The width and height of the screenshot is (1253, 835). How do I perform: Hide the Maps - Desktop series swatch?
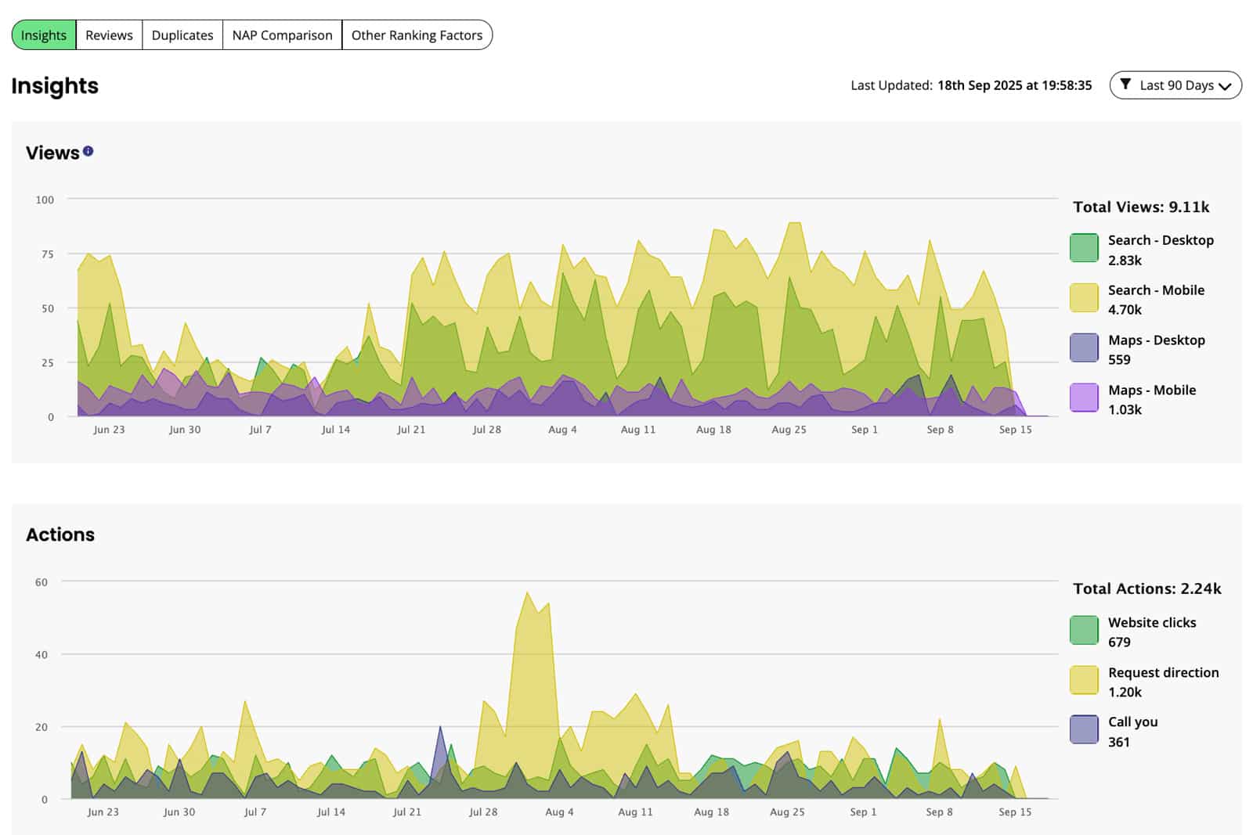[1084, 348]
